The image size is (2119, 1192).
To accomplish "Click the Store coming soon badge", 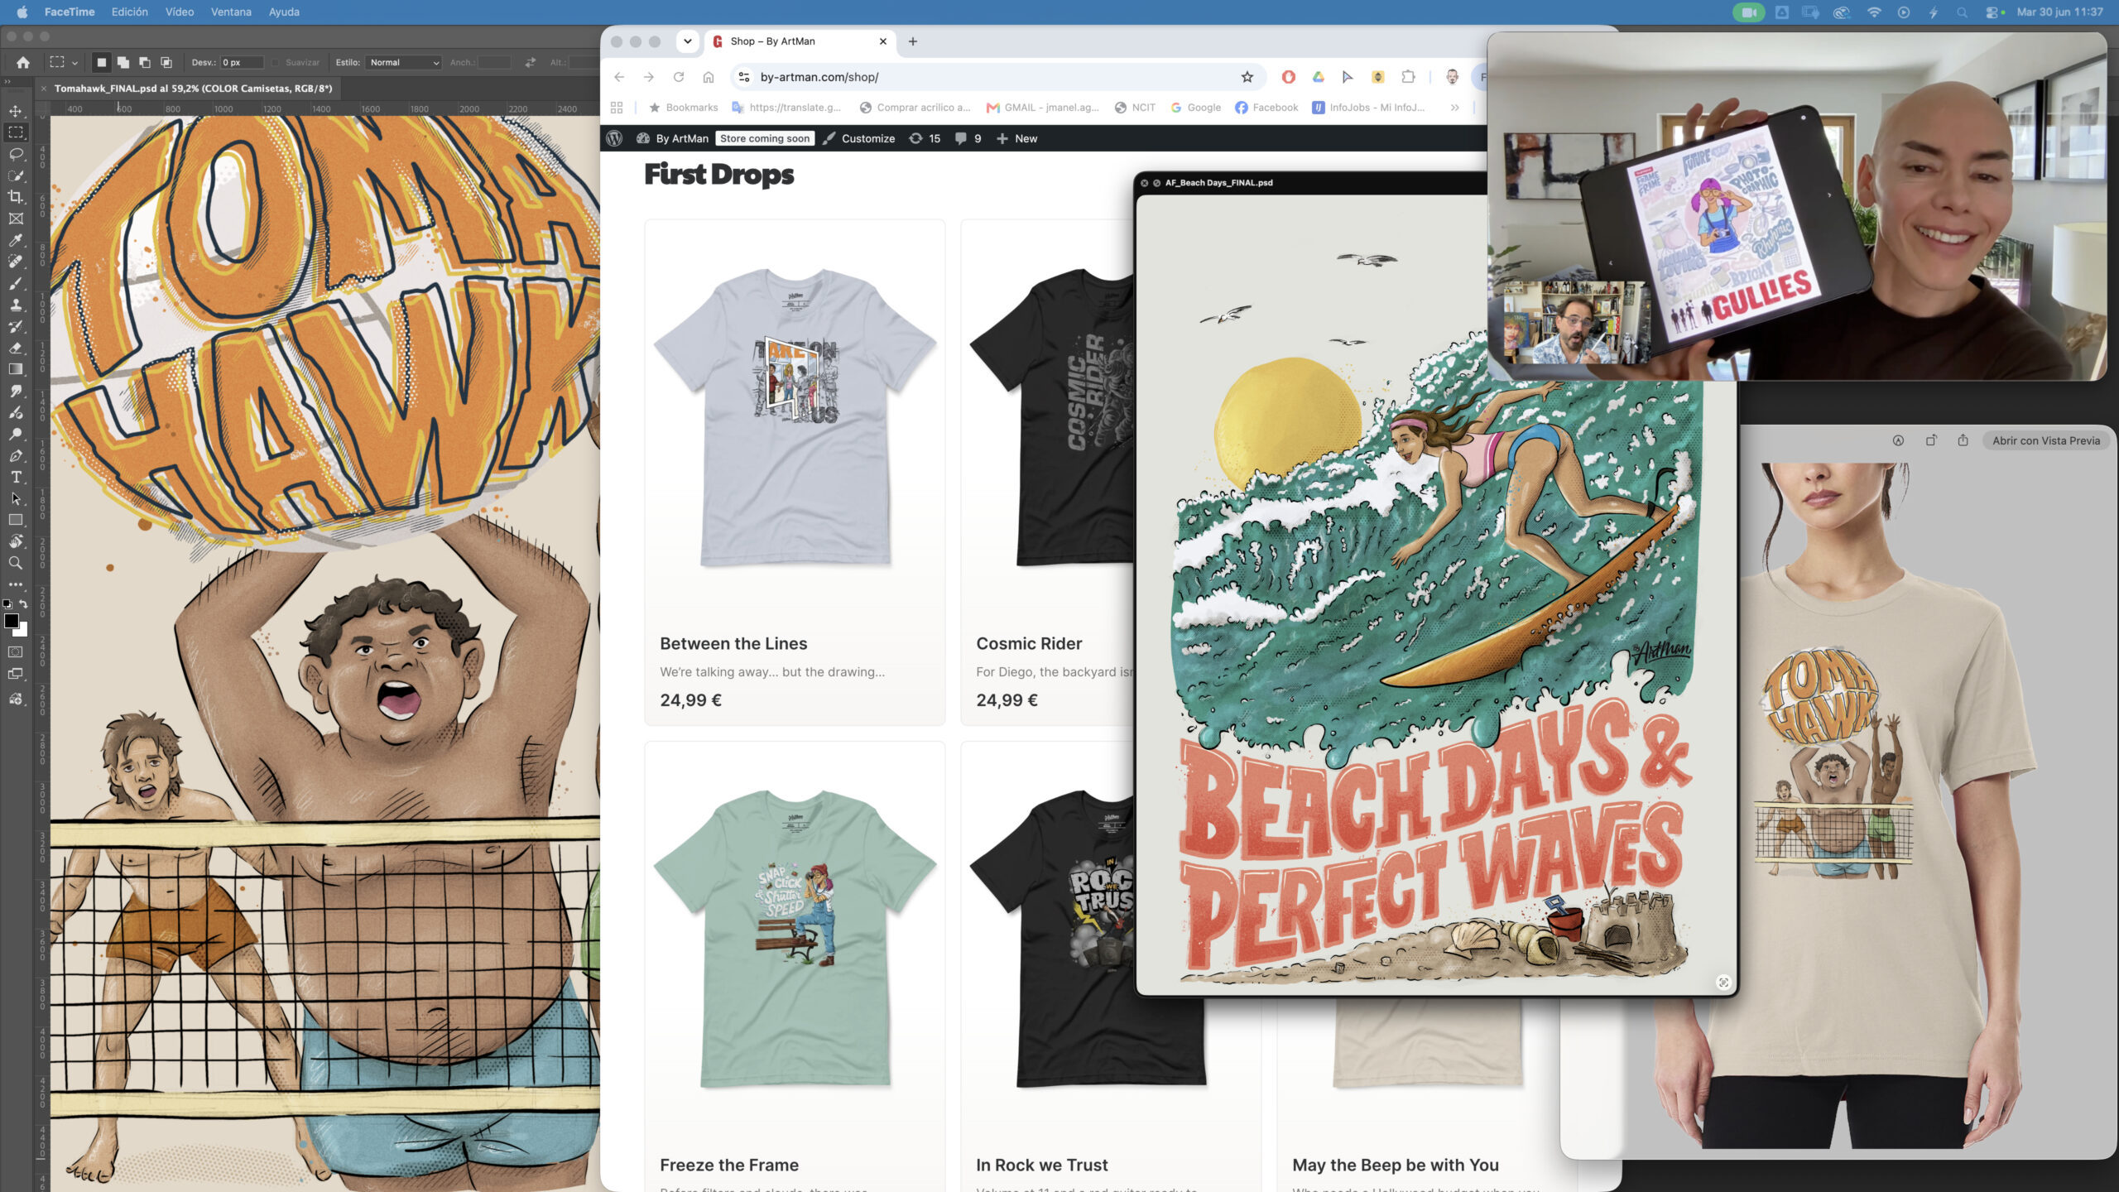I will pyautogui.click(x=765, y=138).
